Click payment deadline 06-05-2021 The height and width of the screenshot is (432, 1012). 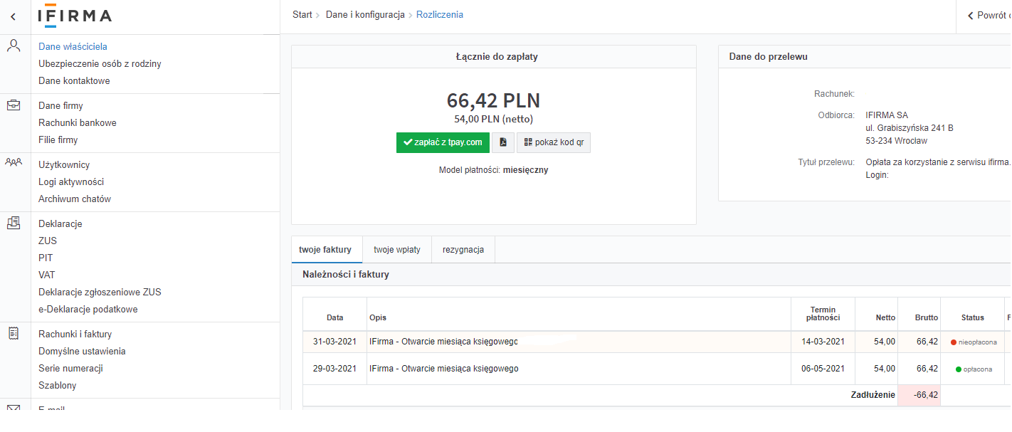tap(823, 369)
